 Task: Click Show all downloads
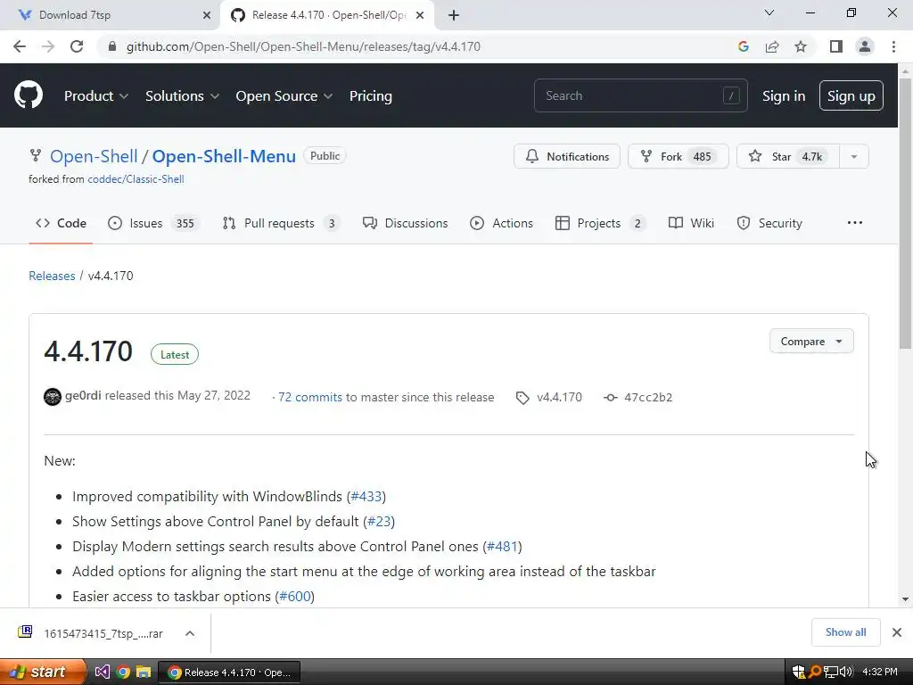click(845, 632)
